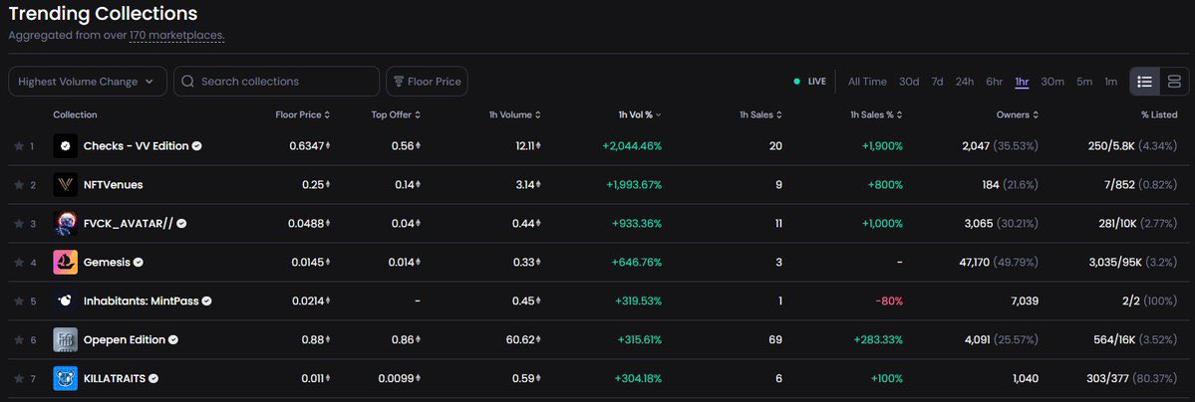Star the KILLATRAITS collection

pyautogui.click(x=19, y=378)
